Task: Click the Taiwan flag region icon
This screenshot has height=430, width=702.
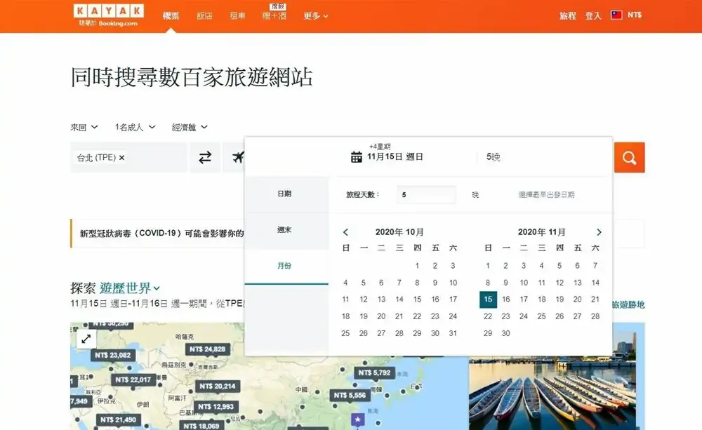Action: point(616,15)
